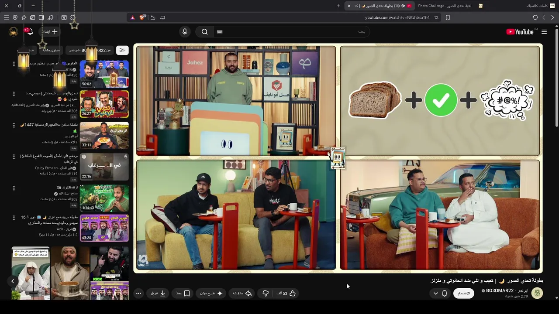Click the Brave Rewards triangle icon
This screenshot has width=559, height=314.
click(132, 17)
